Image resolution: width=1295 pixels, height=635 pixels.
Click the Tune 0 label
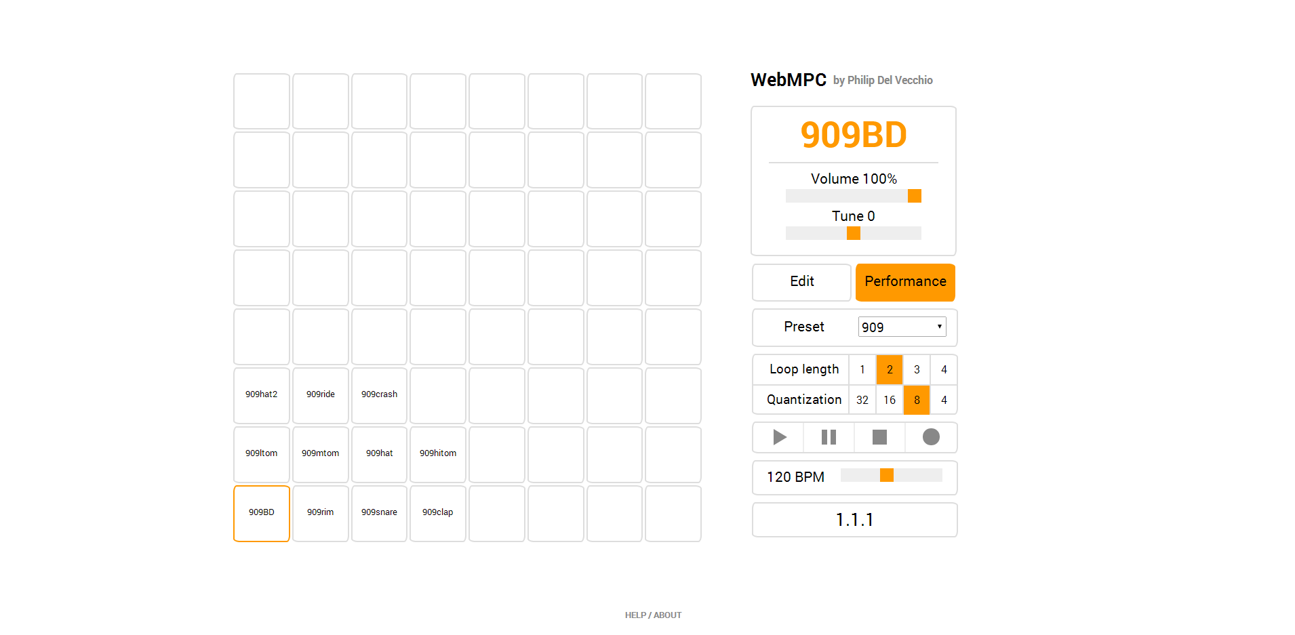854,216
